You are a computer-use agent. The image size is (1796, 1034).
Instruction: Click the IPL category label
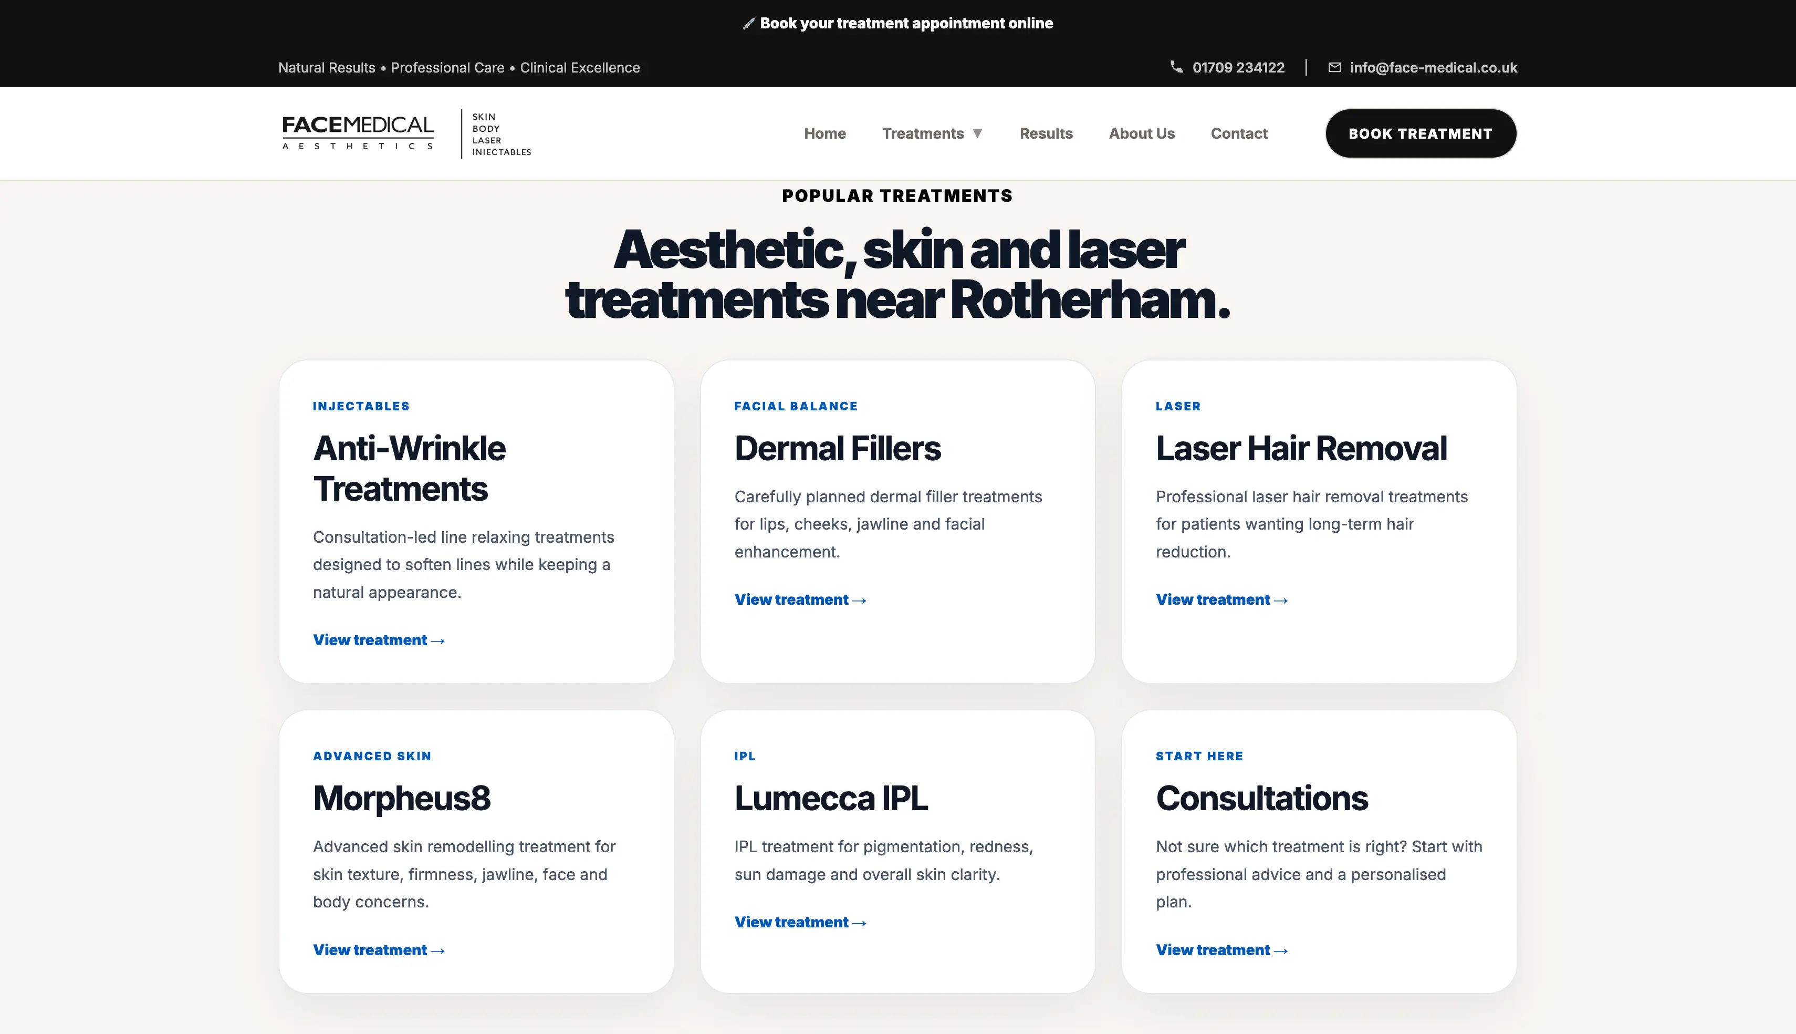(x=744, y=757)
